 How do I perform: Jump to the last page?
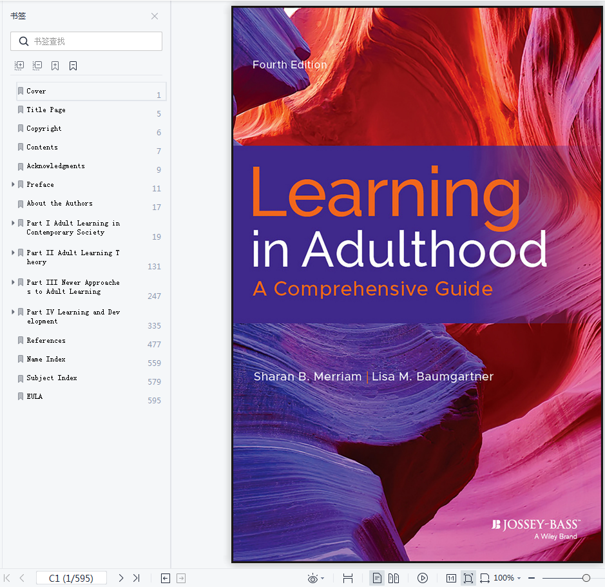136,578
